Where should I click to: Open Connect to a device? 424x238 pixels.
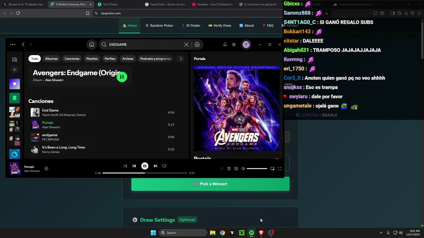[236, 169]
